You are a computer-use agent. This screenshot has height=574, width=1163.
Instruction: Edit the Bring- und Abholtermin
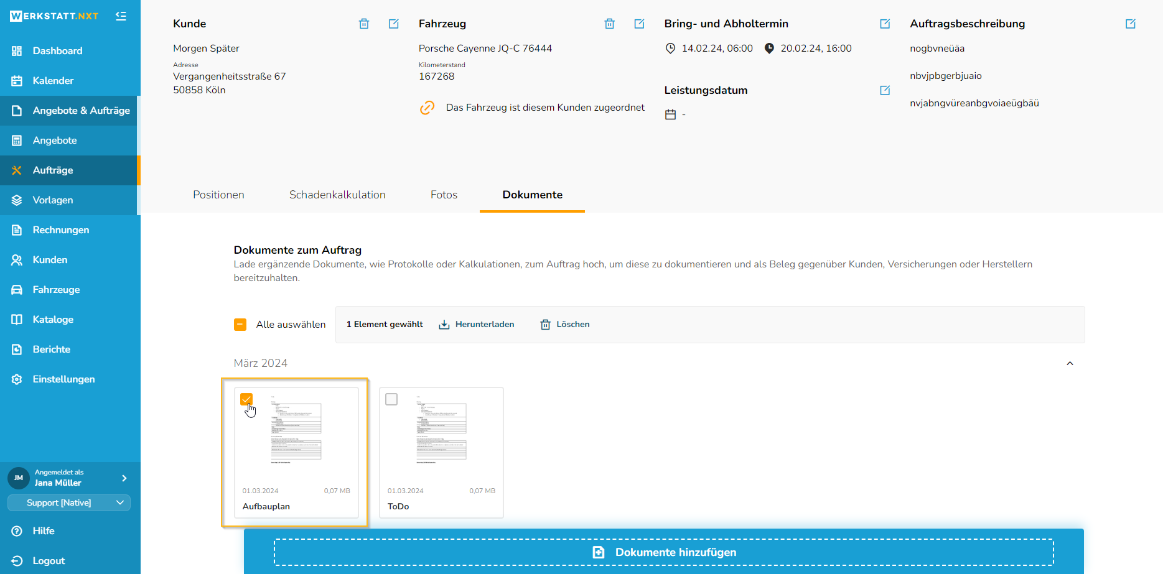pos(885,24)
